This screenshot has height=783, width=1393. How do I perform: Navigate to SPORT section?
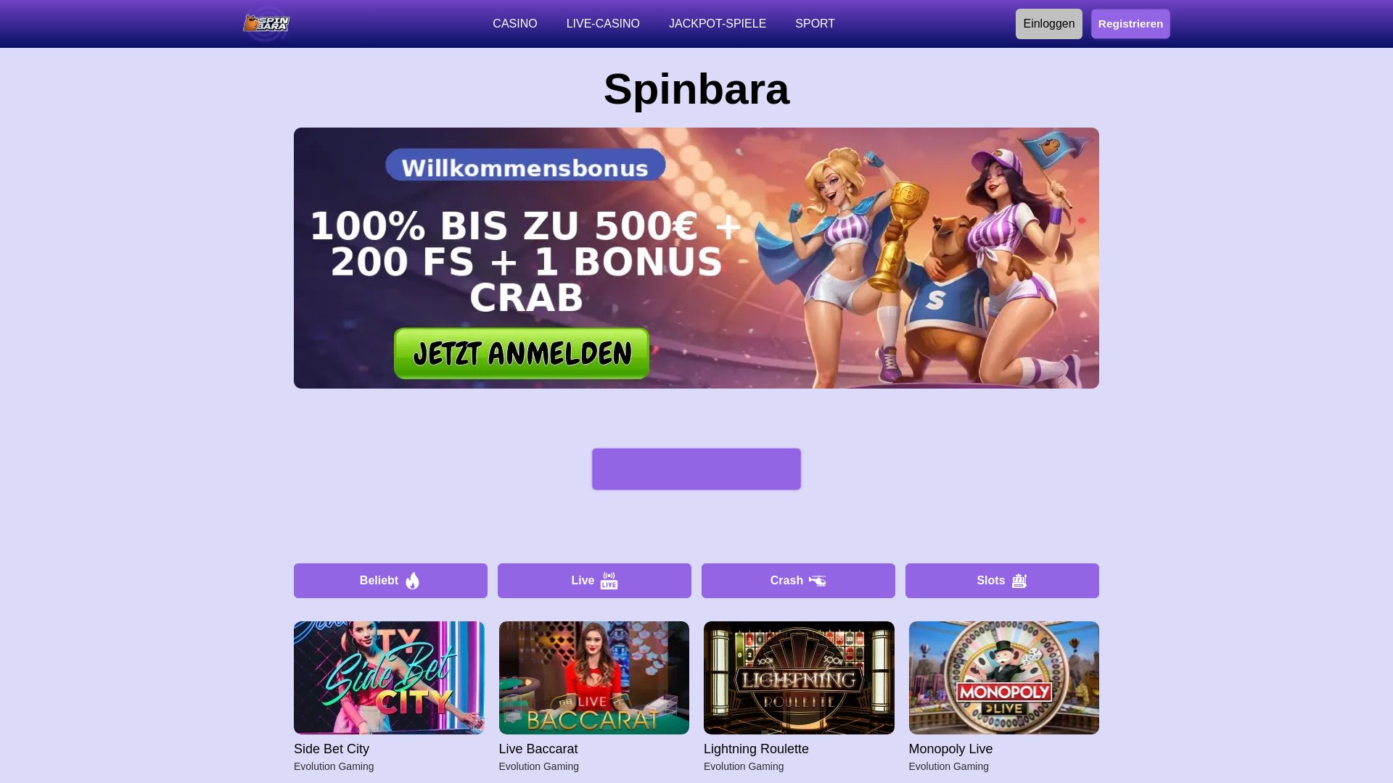815,24
